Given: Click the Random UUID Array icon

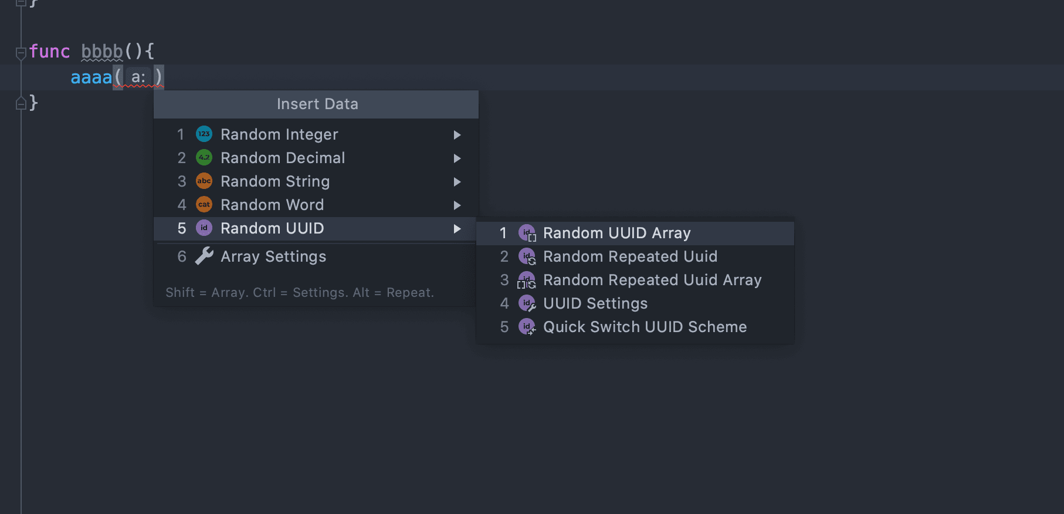Looking at the screenshot, I should click(527, 233).
